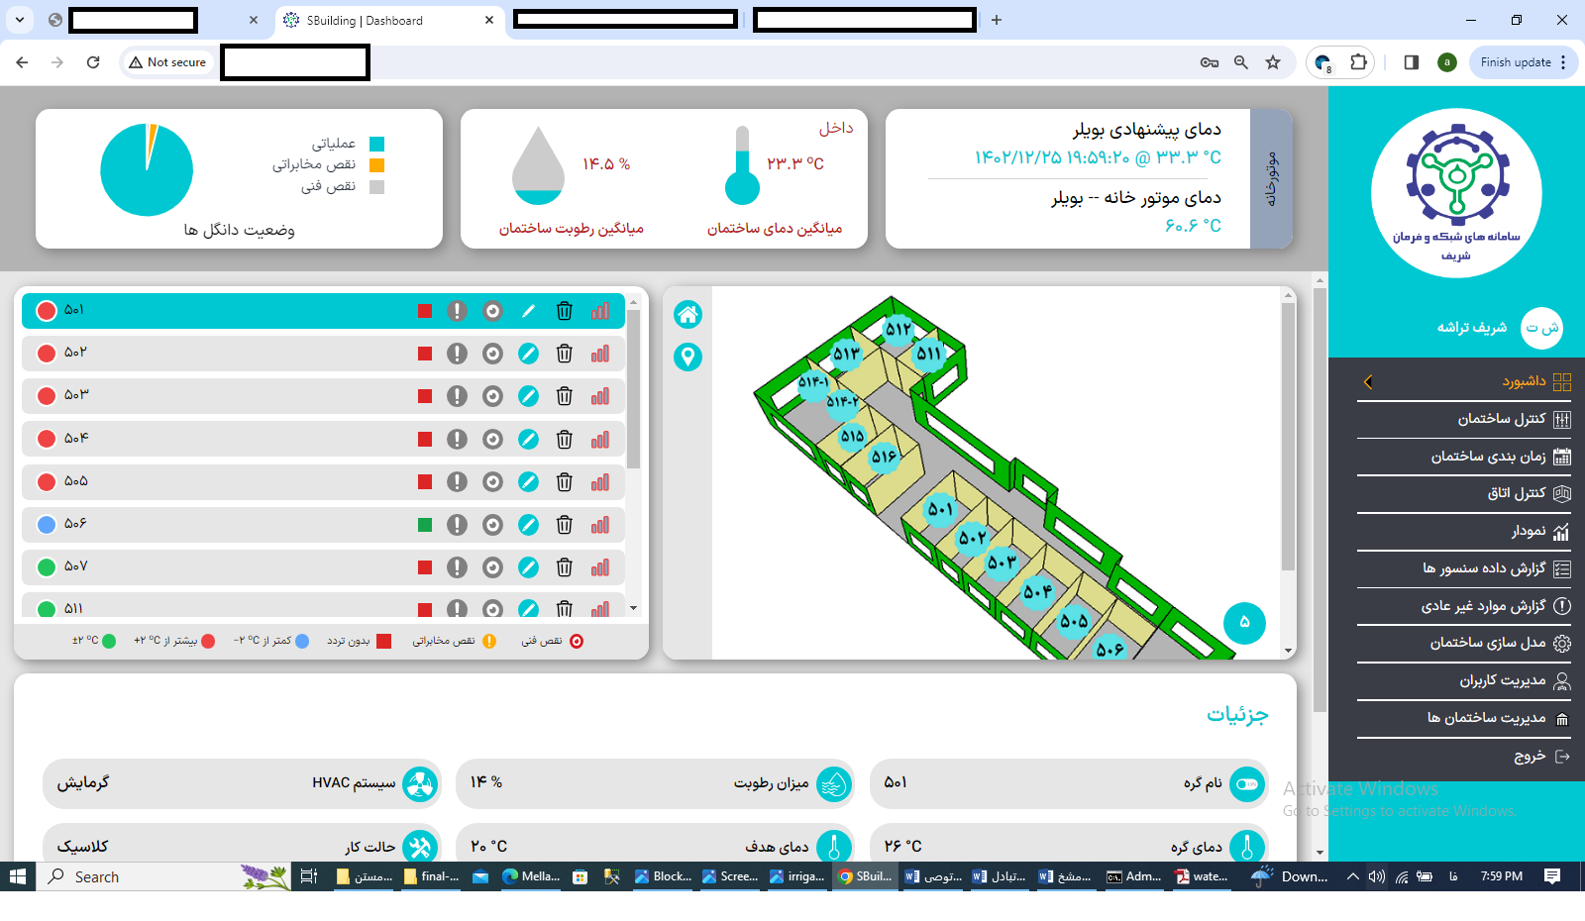Viewport: 1585px width, 921px height.
Task: Click the Windows taskbar Search box
Action: pos(139,876)
